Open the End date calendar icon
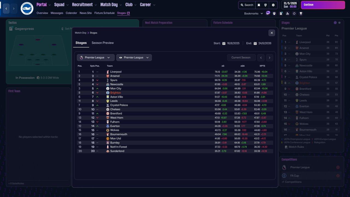 (x=255, y=43)
